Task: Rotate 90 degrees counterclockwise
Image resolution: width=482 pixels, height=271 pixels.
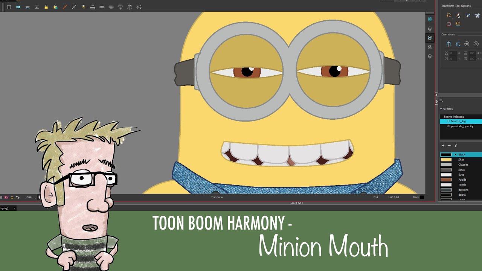Action: pyautogui.click(x=476, y=44)
